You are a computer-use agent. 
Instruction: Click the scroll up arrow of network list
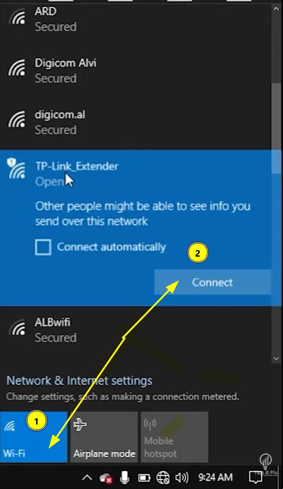click(276, 9)
